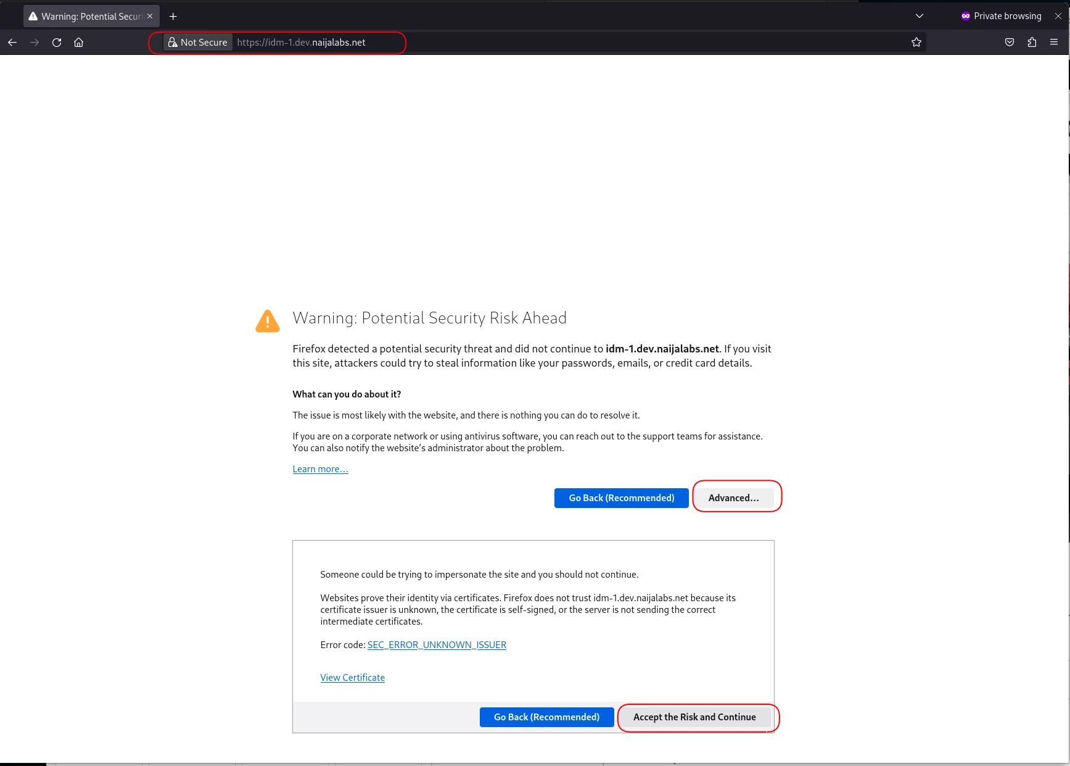
Task: Close the Warning: Potential Security tab
Action: pyautogui.click(x=150, y=17)
